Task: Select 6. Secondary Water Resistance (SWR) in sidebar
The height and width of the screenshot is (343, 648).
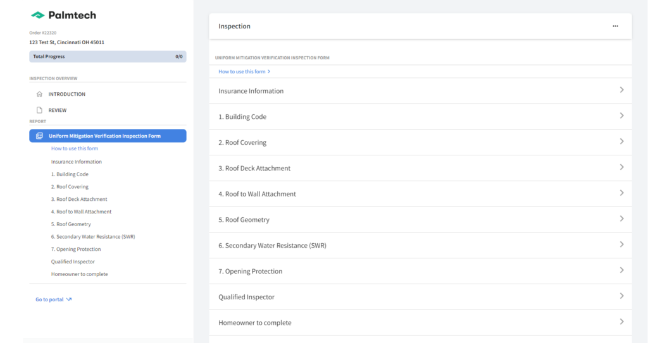Action: tap(93, 236)
